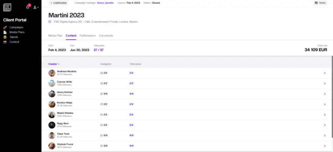
Task: Expand Andreea Nicoleta row chevron
Action: coord(325,73)
